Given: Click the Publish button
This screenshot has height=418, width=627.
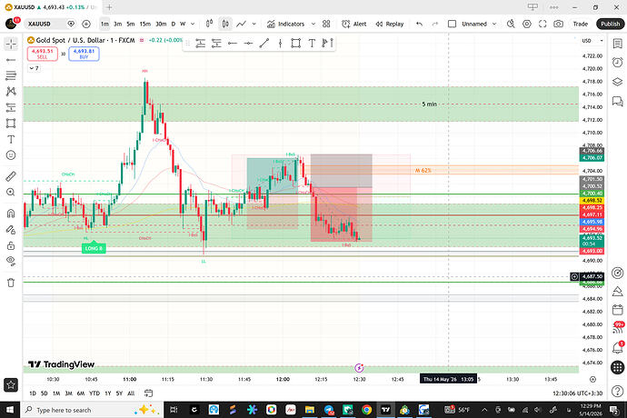Looking at the screenshot, I should coord(611,24).
